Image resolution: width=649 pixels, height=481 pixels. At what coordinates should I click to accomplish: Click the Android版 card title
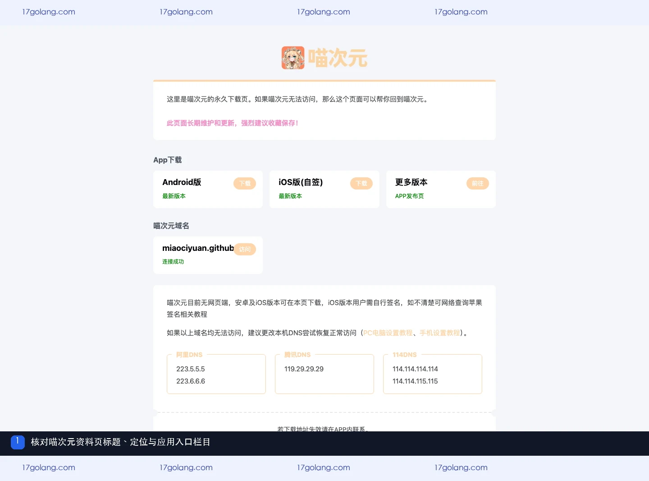[x=182, y=182]
